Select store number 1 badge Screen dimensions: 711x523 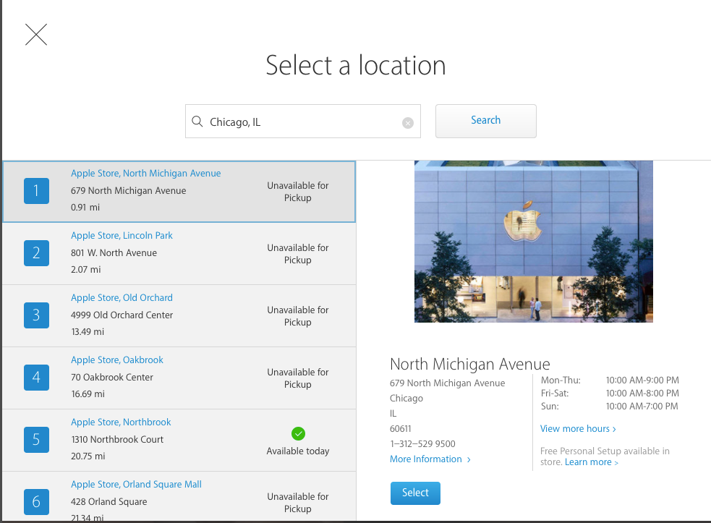pyautogui.click(x=36, y=191)
